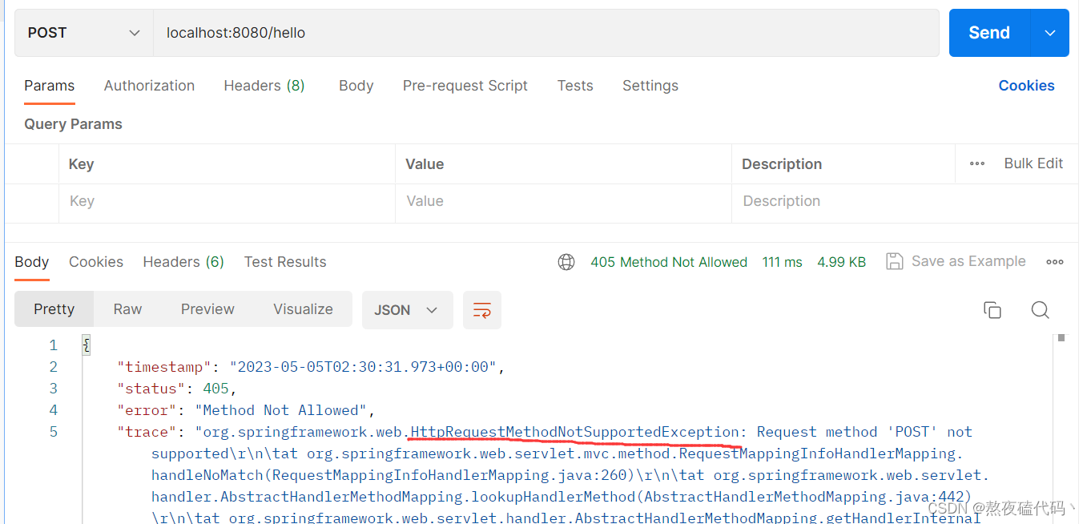
Task: Expand the Send button arrow options
Action: [x=1050, y=33]
